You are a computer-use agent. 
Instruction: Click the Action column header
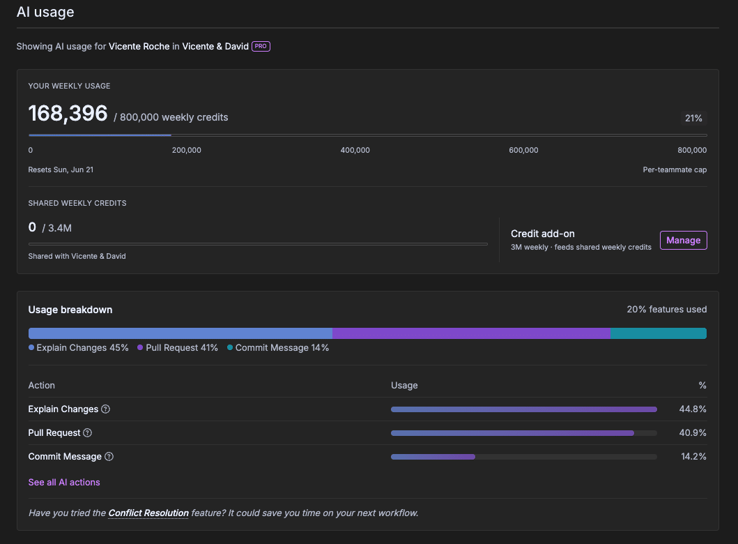pos(41,385)
